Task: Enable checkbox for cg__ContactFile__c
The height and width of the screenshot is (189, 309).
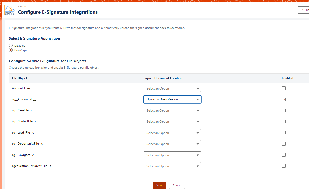Action: (x=284, y=122)
